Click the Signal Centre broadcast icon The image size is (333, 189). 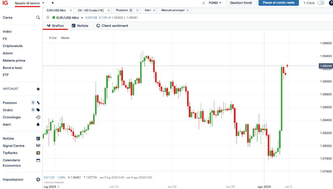(38, 146)
